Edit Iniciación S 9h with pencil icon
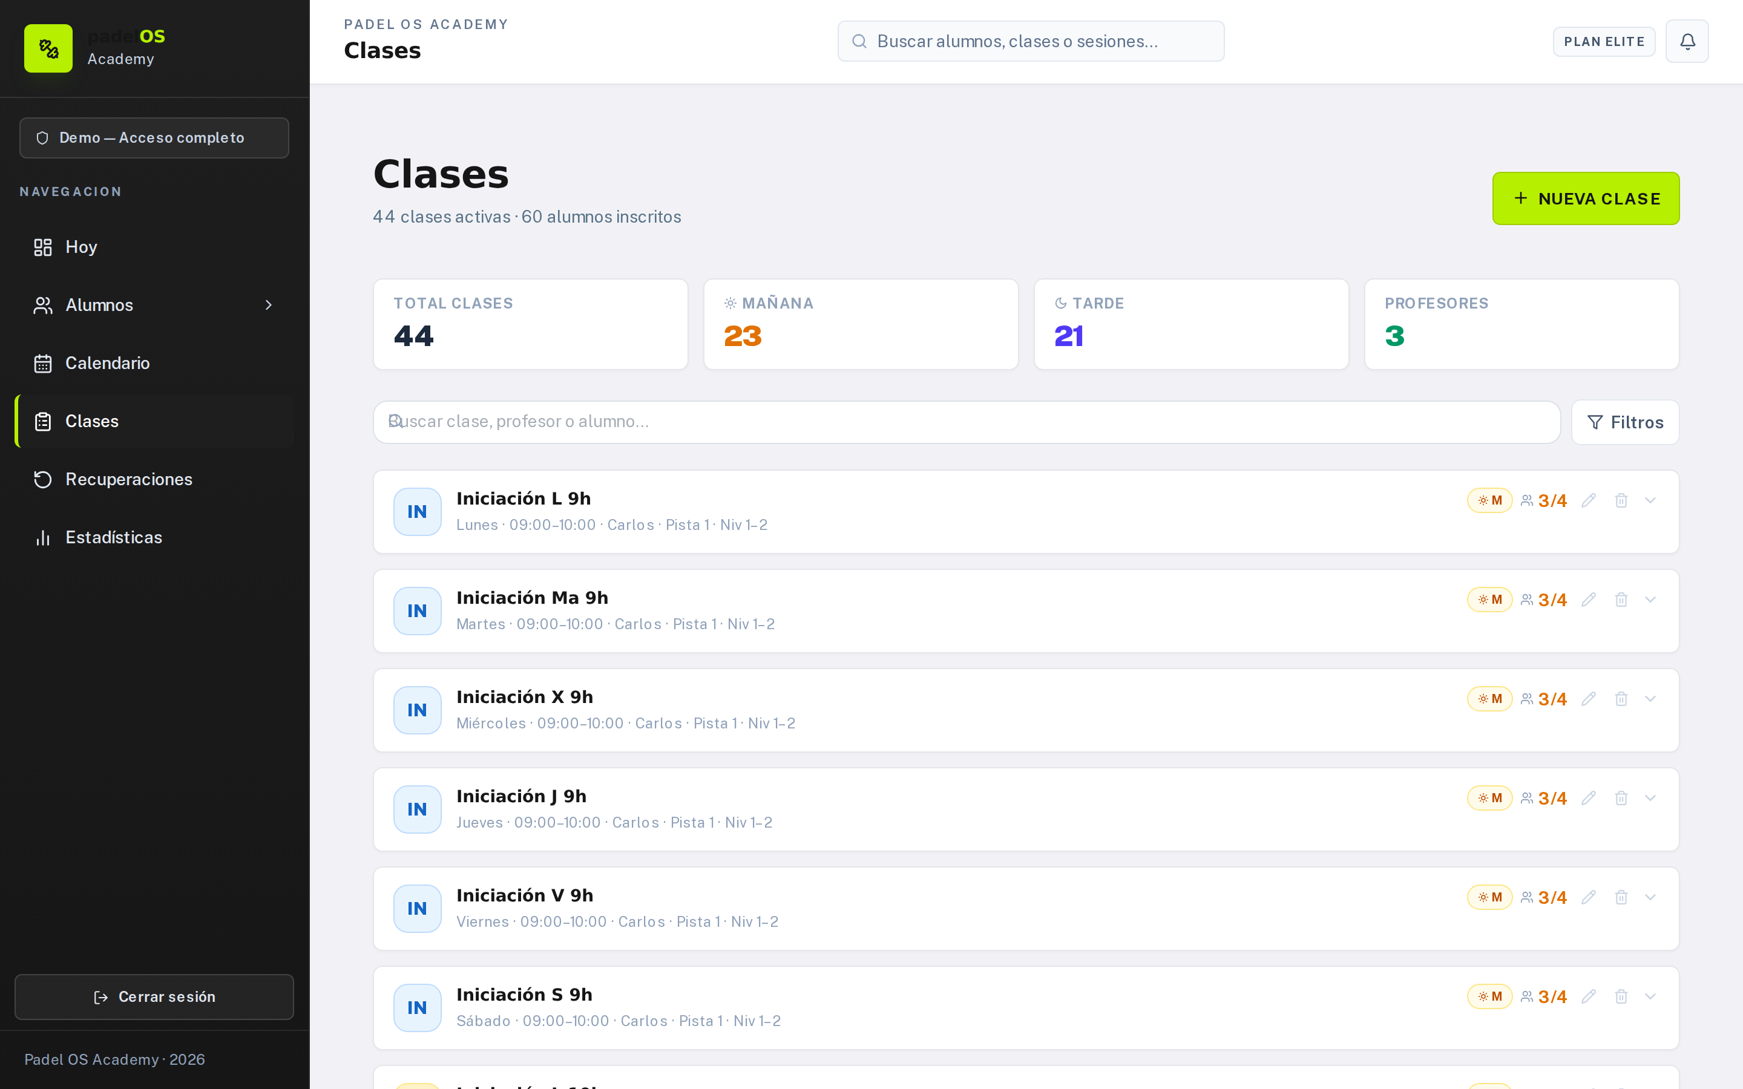Screen dimensions: 1743x1089 pyautogui.click(x=1588, y=997)
